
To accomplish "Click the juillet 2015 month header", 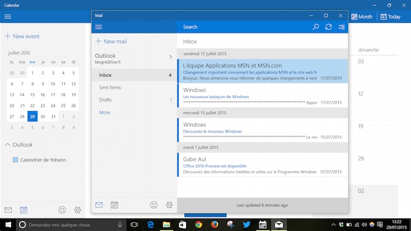I will tap(19, 53).
